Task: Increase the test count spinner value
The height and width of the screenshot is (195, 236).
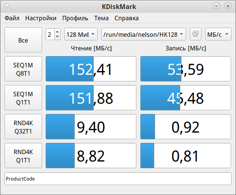Action: pyautogui.click(x=57, y=32)
